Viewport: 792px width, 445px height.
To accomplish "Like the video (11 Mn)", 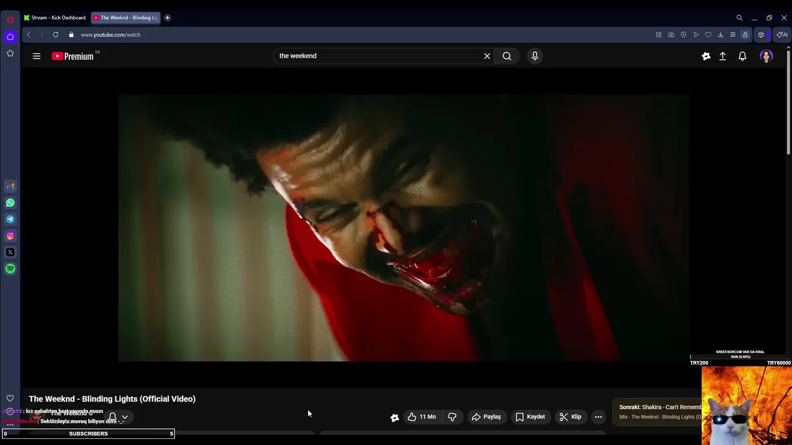I will 421,417.
